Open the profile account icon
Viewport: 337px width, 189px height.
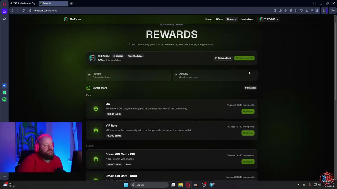(x=317, y=10)
